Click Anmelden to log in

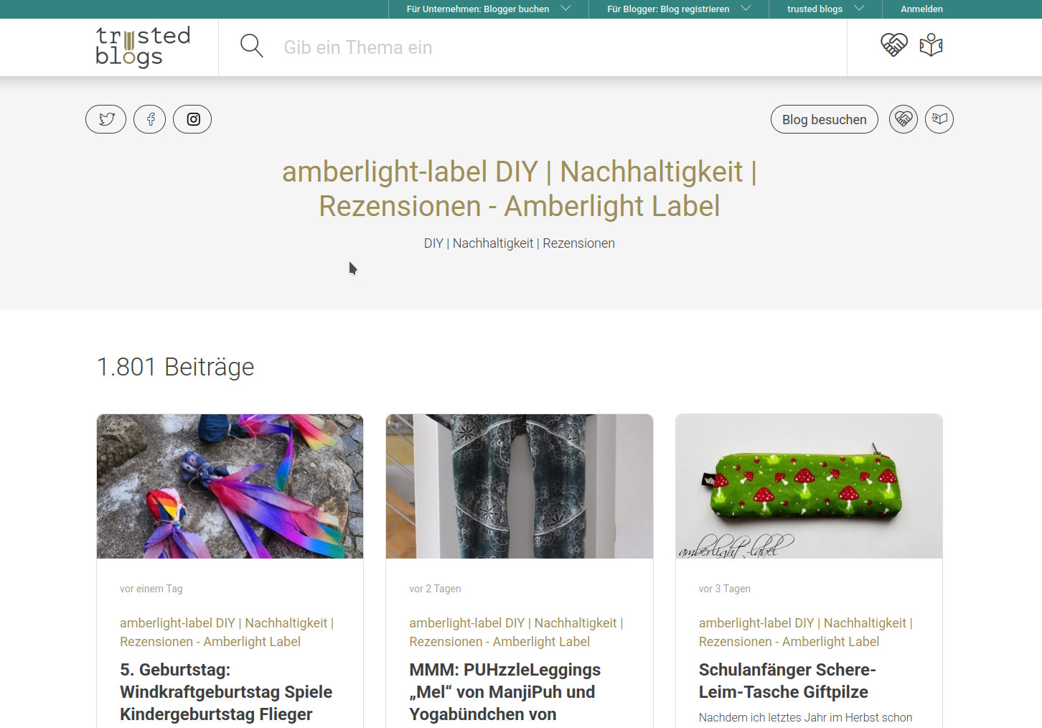pyautogui.click(x=921, y=9)
